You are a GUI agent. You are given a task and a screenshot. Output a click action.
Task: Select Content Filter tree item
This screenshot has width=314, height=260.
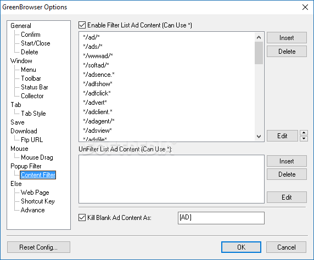38,175
